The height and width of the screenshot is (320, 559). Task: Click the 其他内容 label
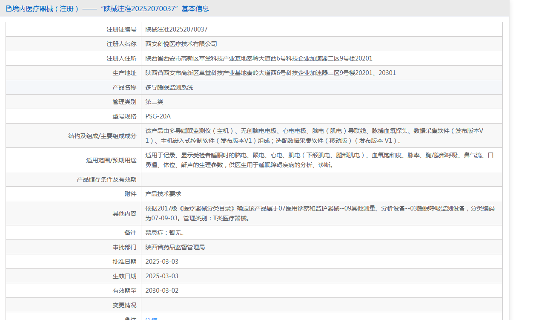(124, 213)
